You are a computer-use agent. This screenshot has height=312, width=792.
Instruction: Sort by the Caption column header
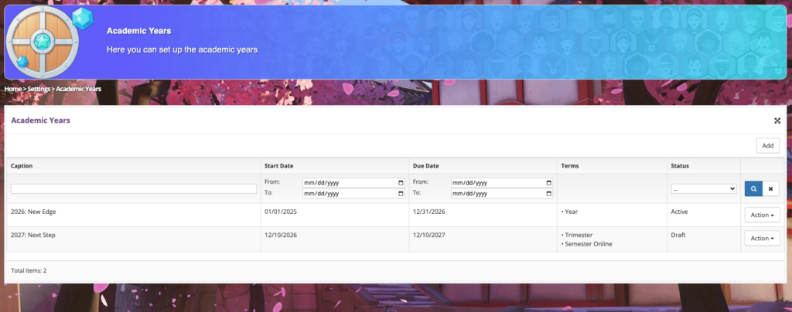pos(22,165)
